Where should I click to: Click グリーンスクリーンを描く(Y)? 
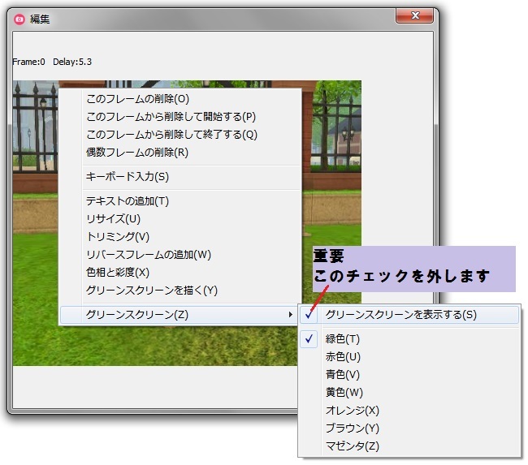point(180,290)
